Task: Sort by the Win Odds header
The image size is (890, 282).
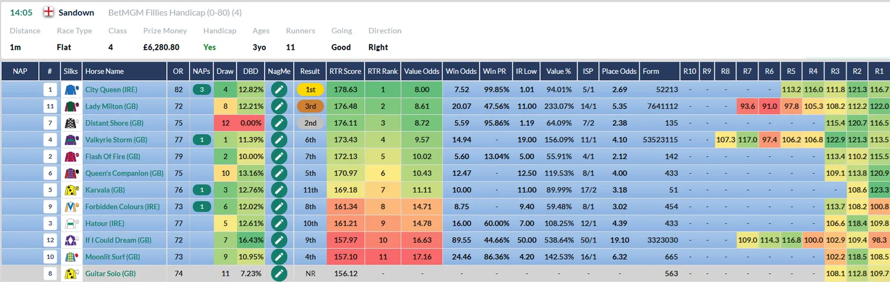Action: click(461, 71)
